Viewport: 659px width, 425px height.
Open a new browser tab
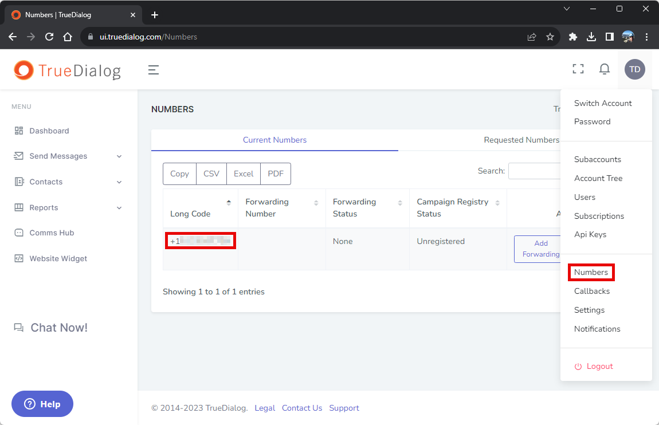tap(155, 15)
